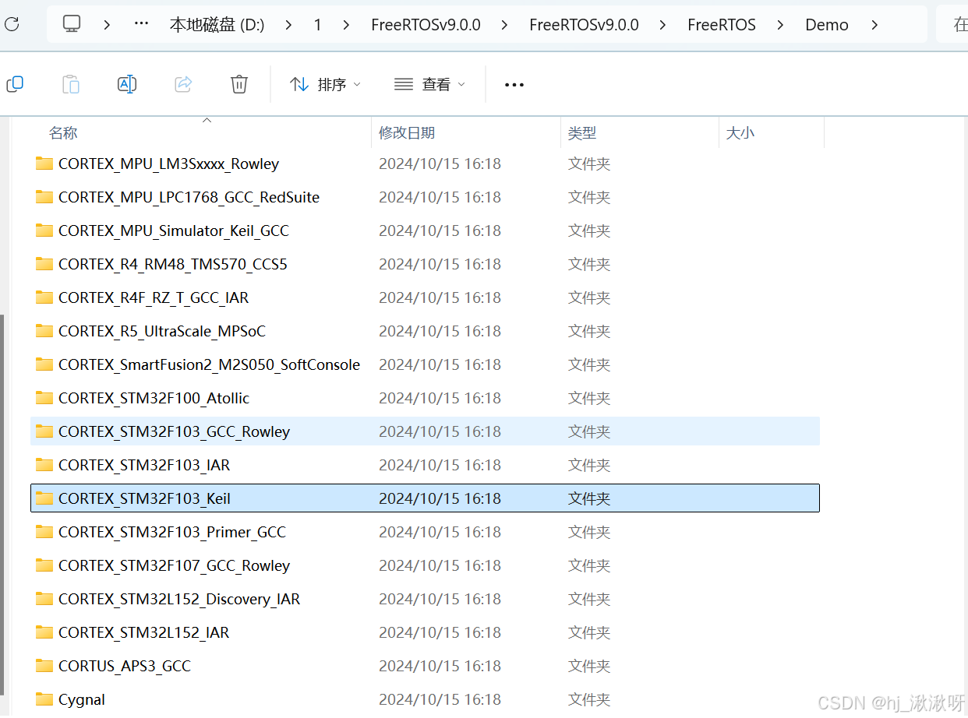The width and height of the screenshot is (968, 718).
Task: Click the share arrow icon
Action: coord(183,84)
